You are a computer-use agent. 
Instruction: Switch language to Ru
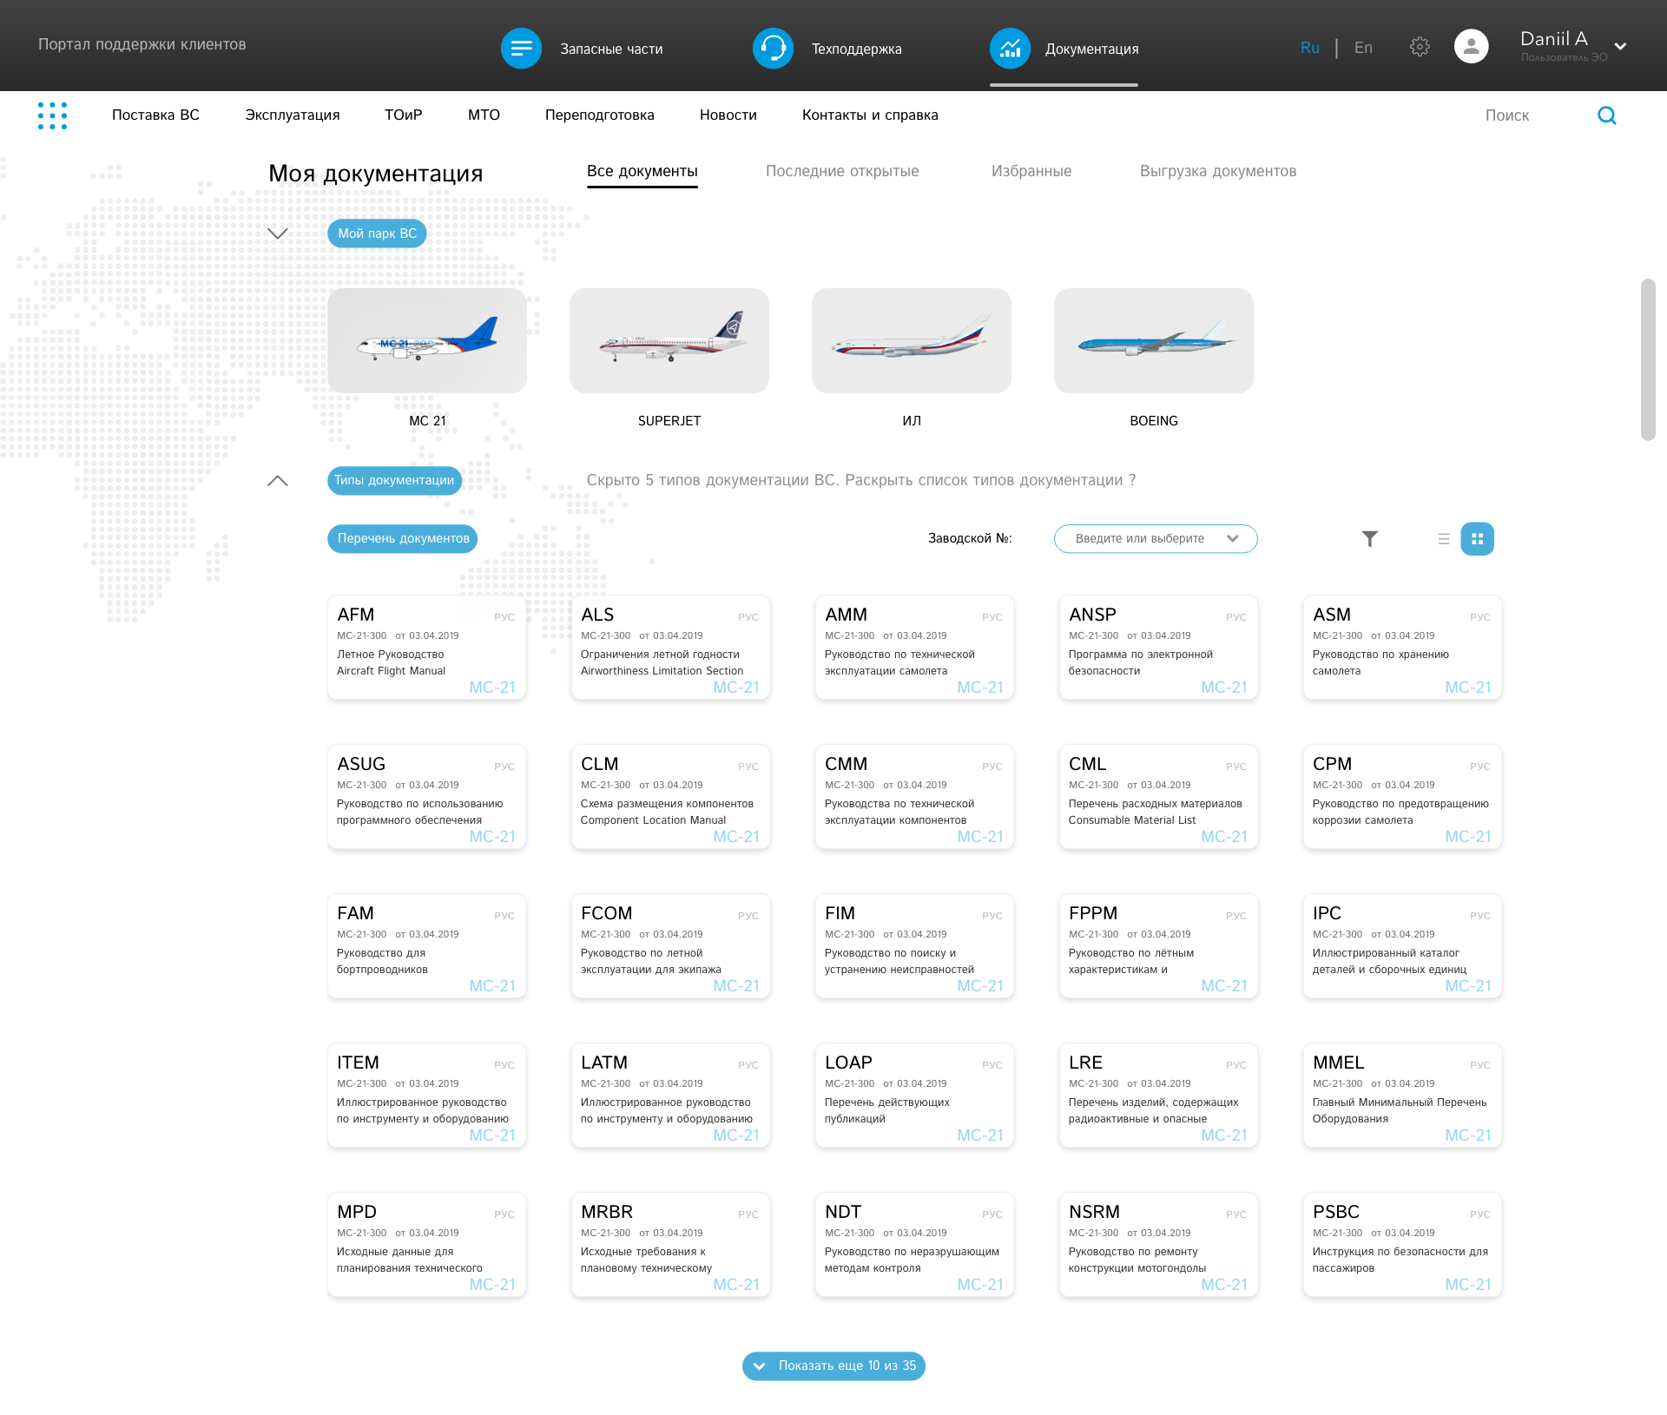coord(1309,48)
